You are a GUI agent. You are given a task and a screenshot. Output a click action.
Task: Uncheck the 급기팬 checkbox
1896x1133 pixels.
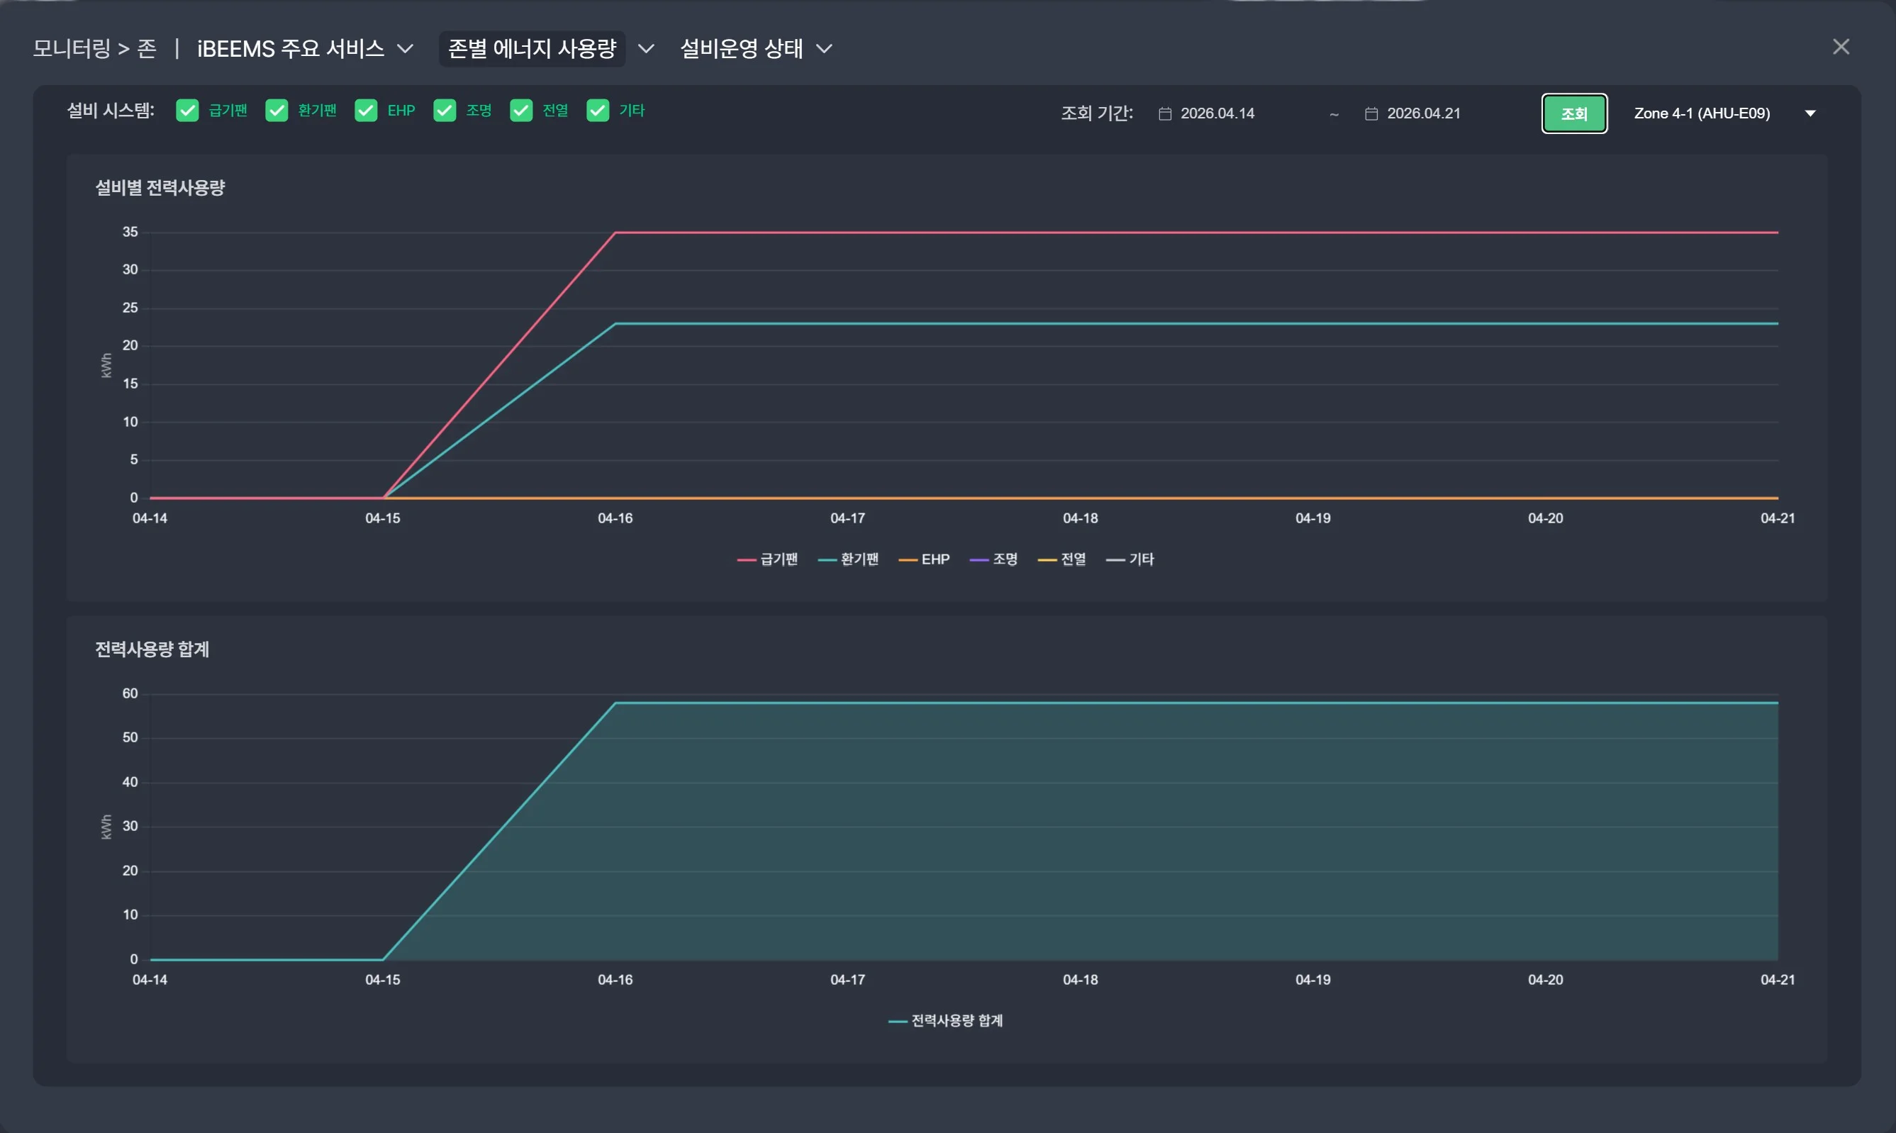coord(187,111)
